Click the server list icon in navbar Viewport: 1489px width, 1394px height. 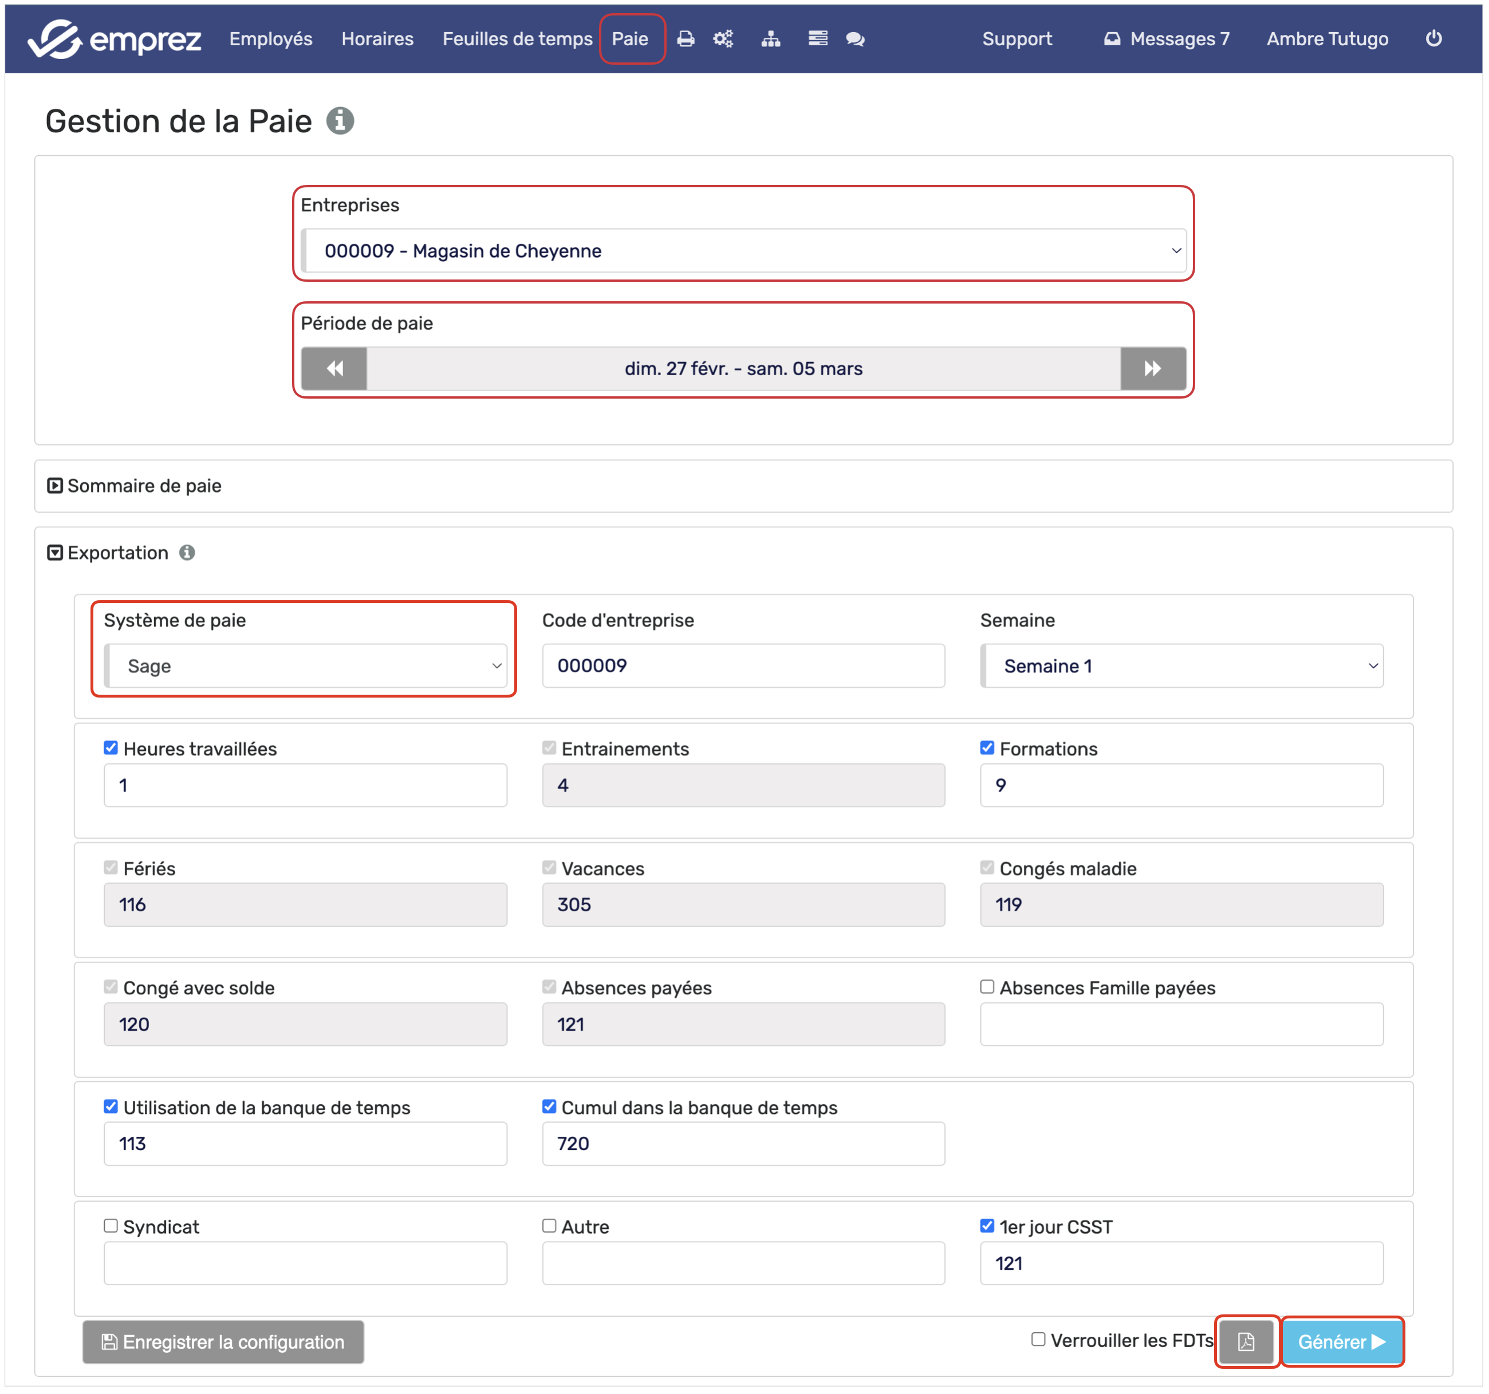(818, 39)
